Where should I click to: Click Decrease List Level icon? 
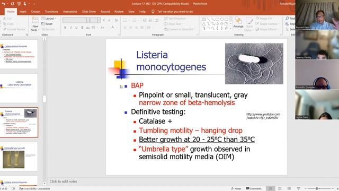coord(145,20)
